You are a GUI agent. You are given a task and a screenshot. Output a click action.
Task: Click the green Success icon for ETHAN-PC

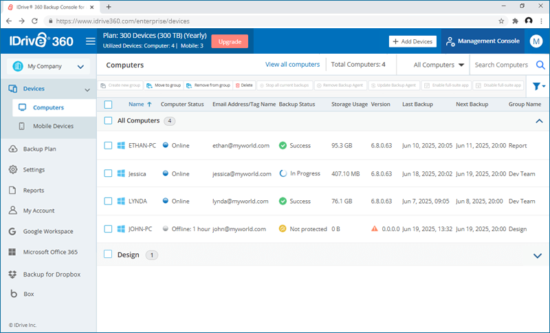(283, 145)
